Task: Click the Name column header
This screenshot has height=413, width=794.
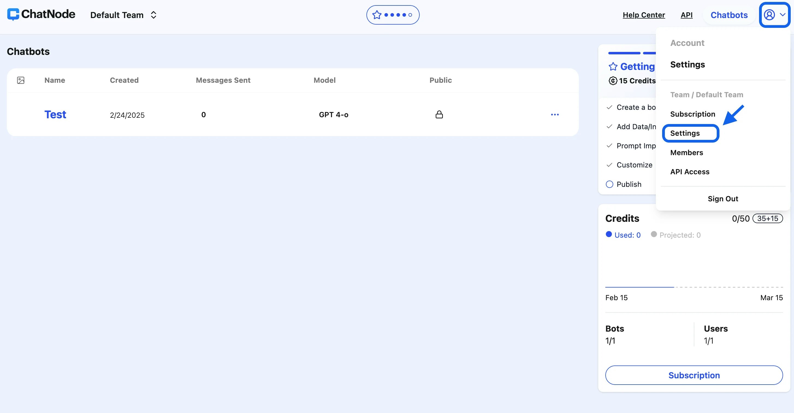Action: click(x=55, y=80)
